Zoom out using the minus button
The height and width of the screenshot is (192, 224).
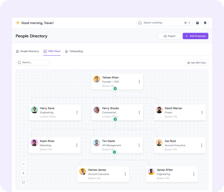click(x=24, y=164)
